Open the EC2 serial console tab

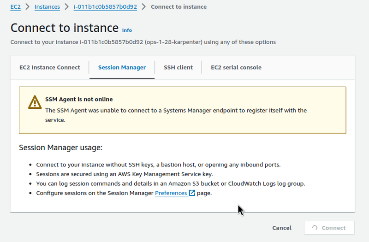coord(236,67)
